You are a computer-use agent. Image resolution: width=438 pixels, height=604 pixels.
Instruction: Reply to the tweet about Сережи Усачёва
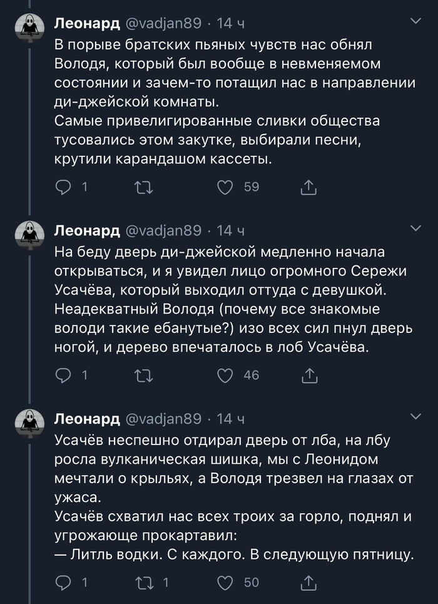(64, 375)
